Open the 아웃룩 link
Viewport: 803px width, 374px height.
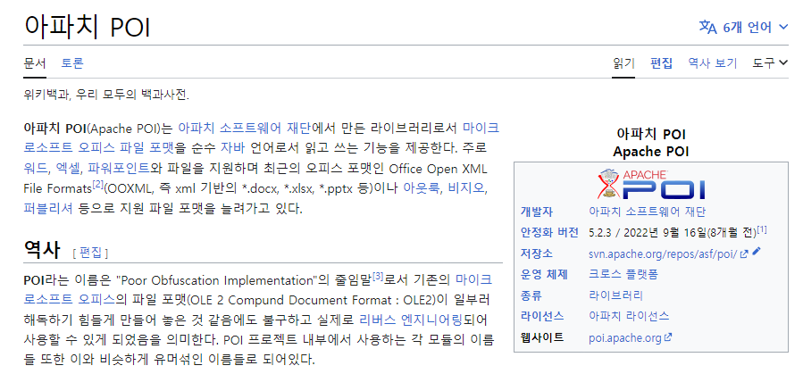[421, 187]
